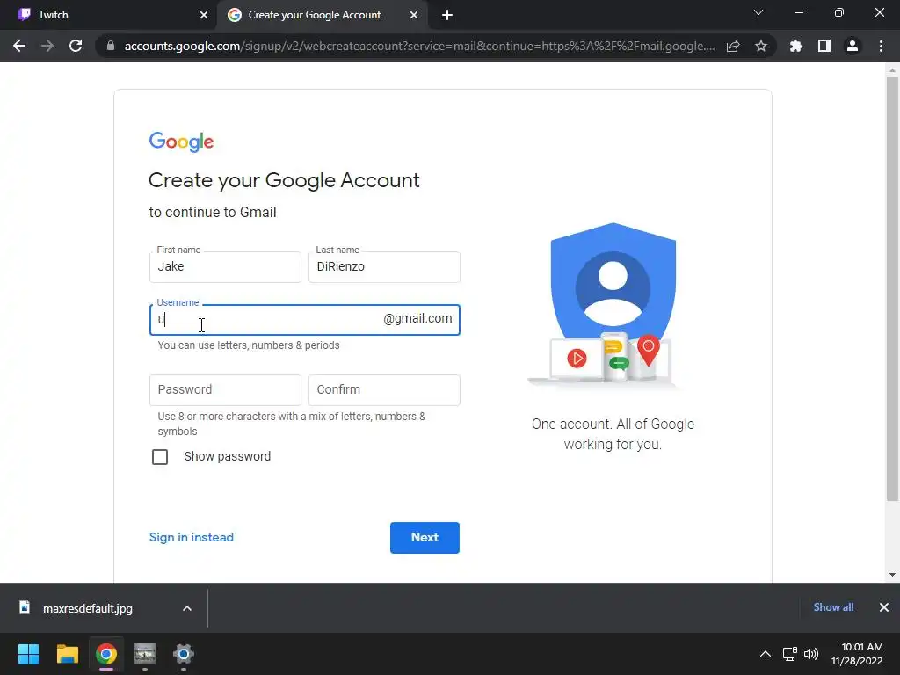Click the 'Create your Google Account' heading
This screenshot has width=900, height=675.
tap(284, 180)
